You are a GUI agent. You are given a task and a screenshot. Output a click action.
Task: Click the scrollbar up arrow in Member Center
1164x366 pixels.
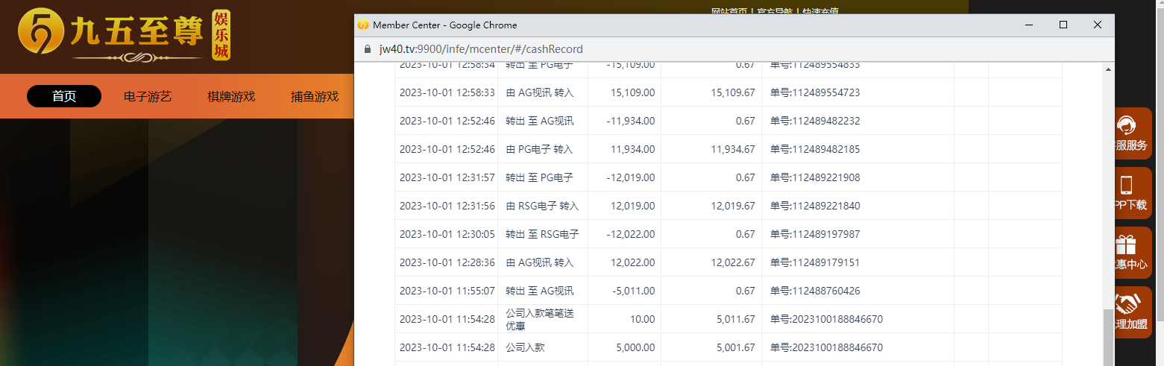click(x=1107, y=69)
